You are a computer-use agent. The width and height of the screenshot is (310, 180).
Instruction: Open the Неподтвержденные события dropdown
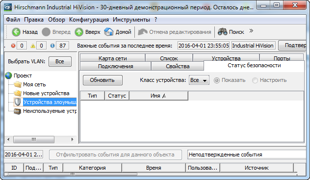pos(247,154)
